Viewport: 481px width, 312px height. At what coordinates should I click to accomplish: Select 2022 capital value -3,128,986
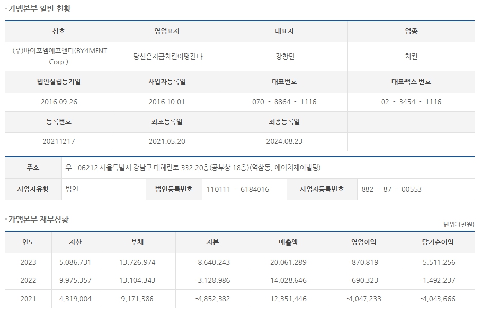click(212, 281)
